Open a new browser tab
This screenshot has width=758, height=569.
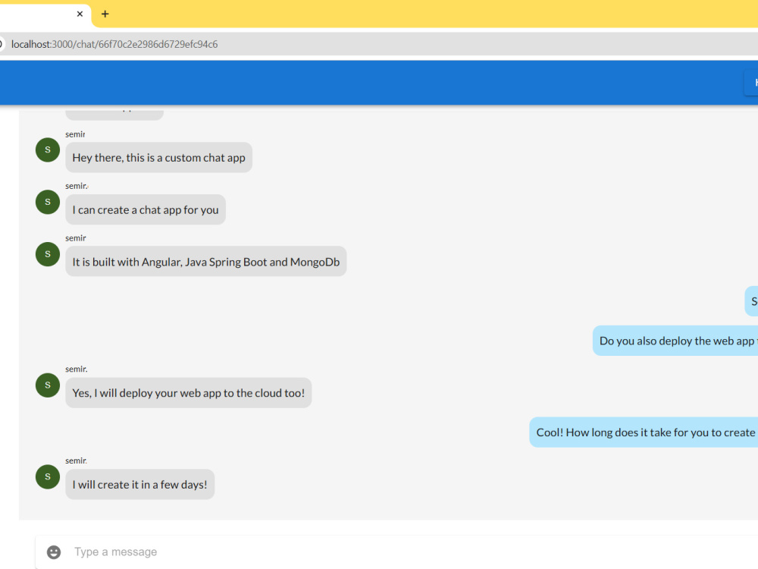pyautogui.click(x=105, y=14)
